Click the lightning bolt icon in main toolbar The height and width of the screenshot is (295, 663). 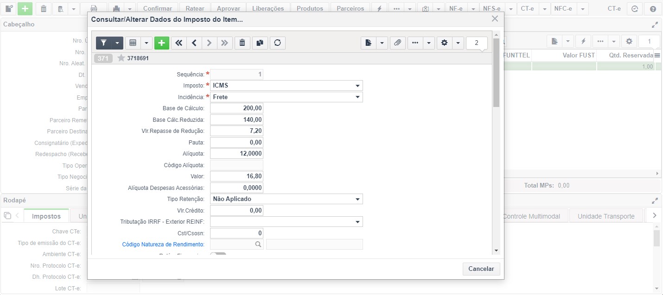pyautogui.click(x=379, y=8)
